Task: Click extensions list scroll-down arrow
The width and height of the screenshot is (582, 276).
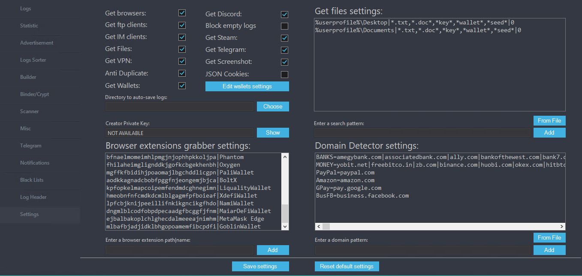Action: pos(285,226)
